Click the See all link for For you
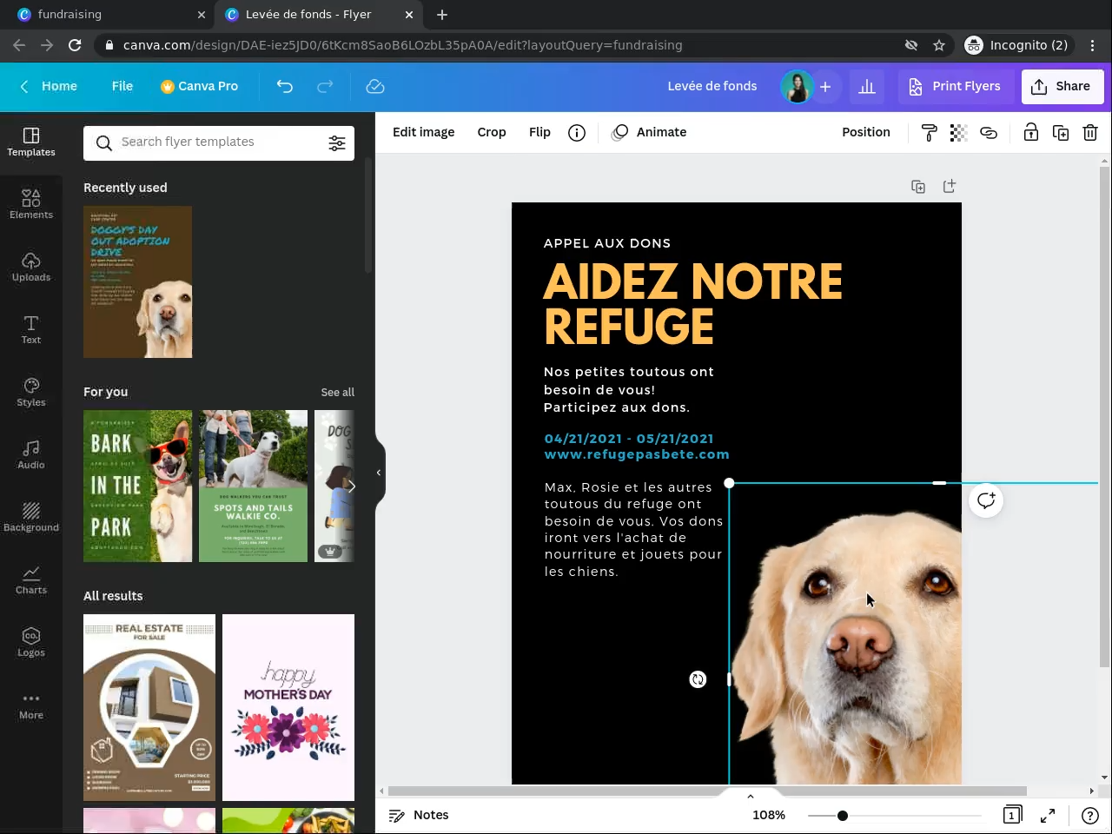This screenshot has width=1112, height=834. pyautogui.click(x=338, y=392)
